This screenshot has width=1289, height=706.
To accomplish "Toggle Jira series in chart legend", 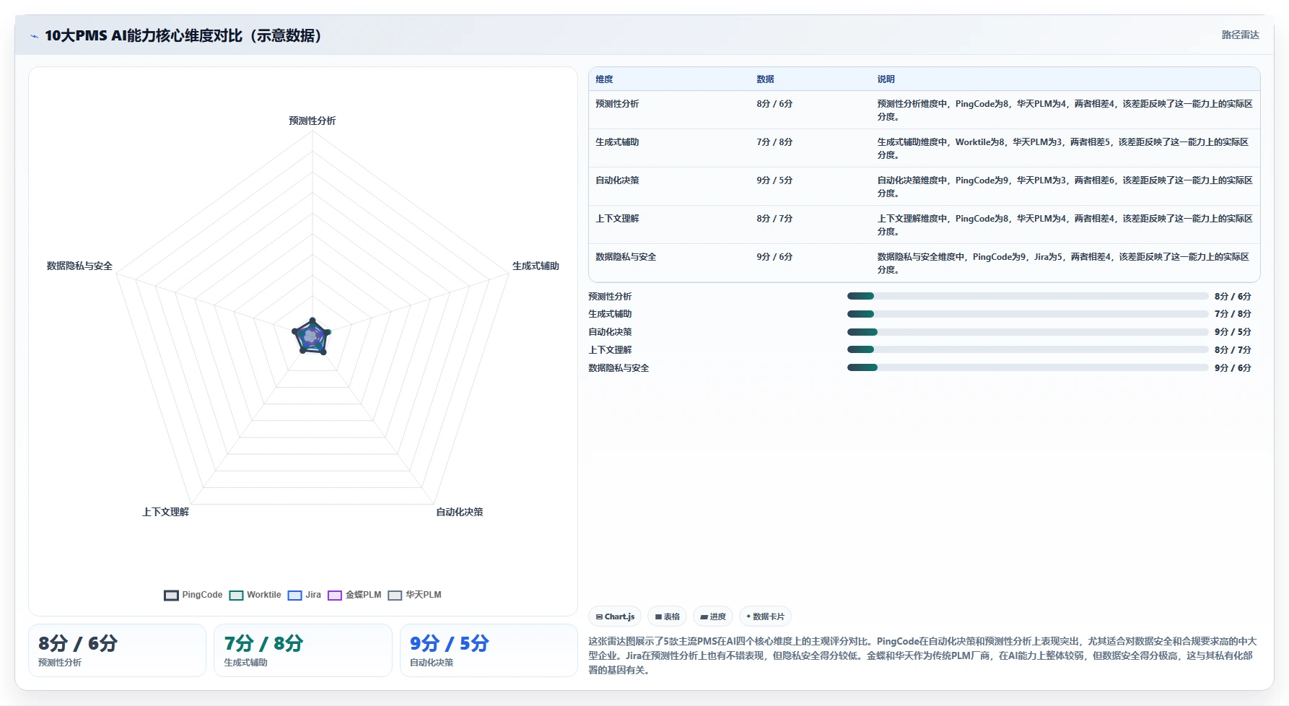I will click(304, 595).
